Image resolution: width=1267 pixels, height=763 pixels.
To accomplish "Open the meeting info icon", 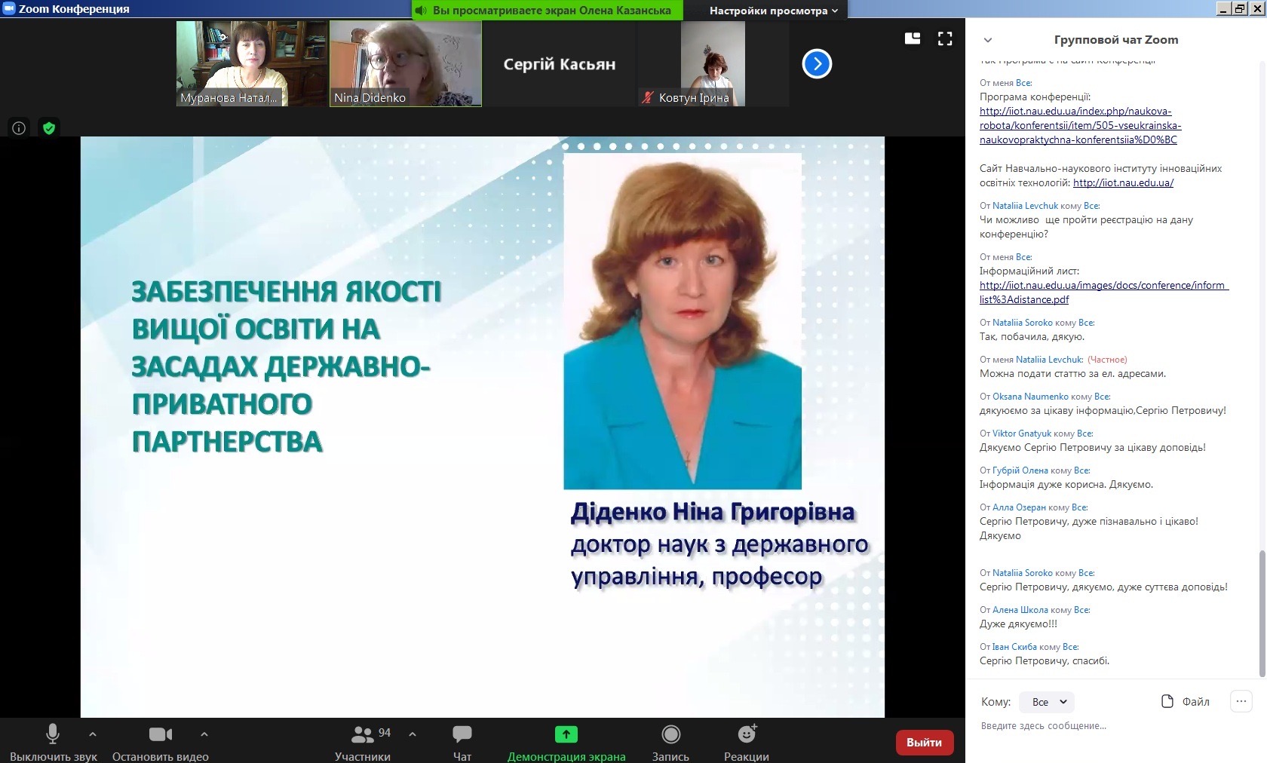I will tap(19, 128).
